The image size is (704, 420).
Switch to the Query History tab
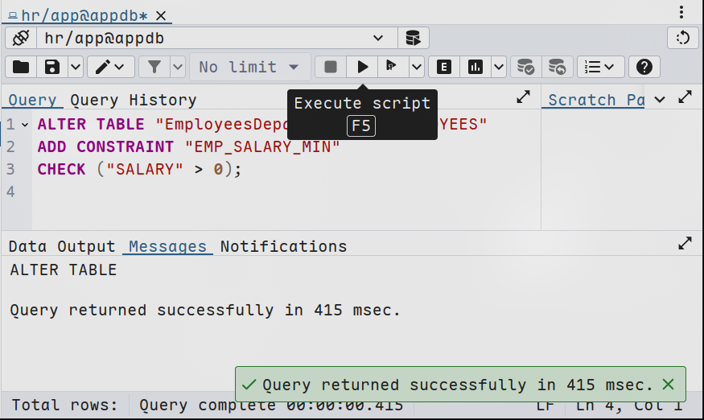click(x=133, y=100)
